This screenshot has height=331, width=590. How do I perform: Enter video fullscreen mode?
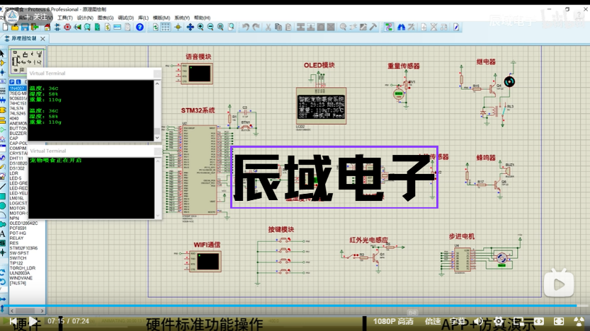click(x=559, y=322)
